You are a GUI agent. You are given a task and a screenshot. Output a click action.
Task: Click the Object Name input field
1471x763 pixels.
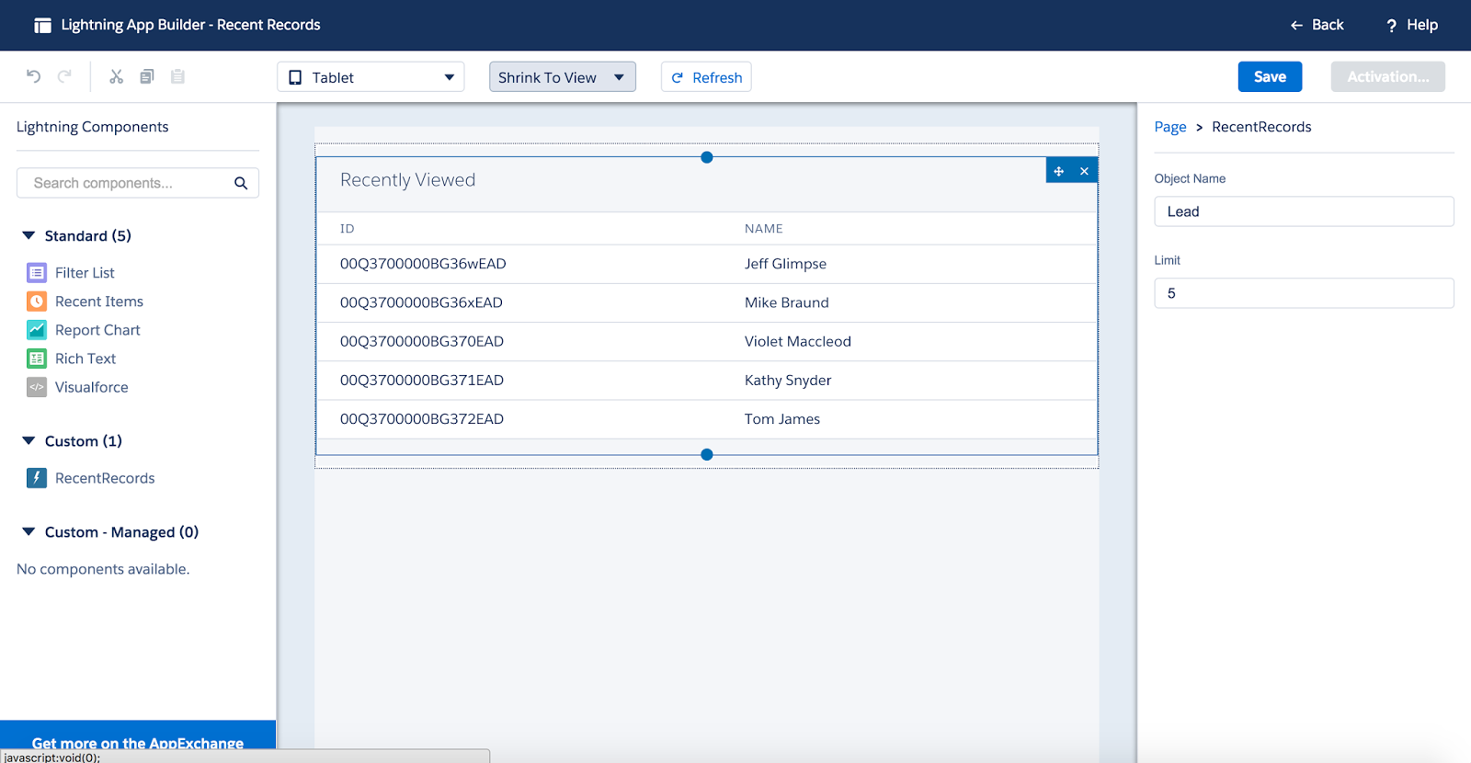[1305, 211]
